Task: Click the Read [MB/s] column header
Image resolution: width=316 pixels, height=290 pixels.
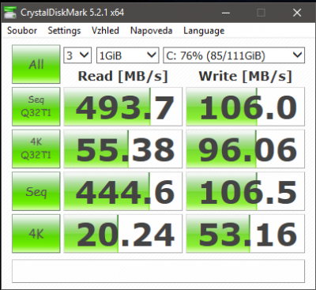Action: coord(123,77)
